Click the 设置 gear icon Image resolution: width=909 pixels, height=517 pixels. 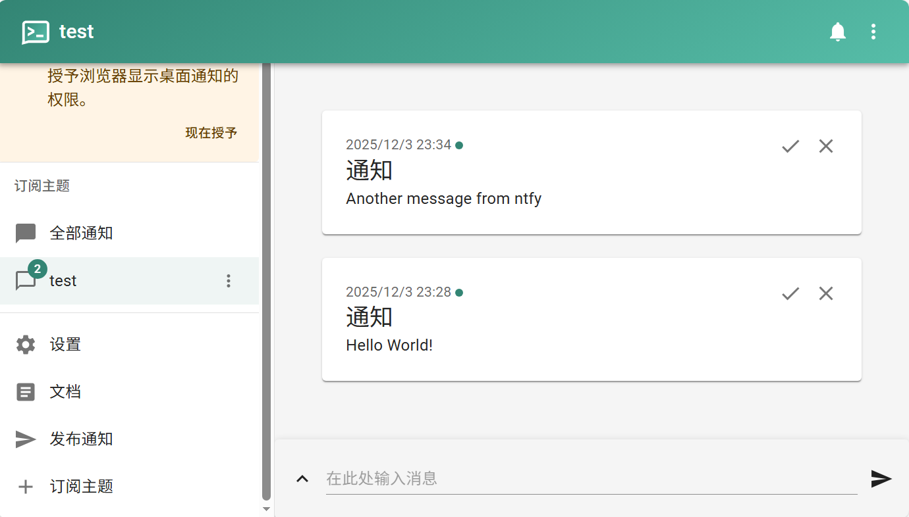point(26,345)
